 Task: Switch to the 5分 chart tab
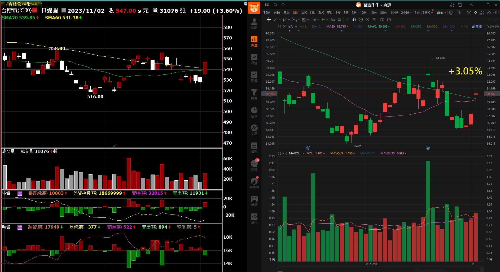tap(354, 13)
